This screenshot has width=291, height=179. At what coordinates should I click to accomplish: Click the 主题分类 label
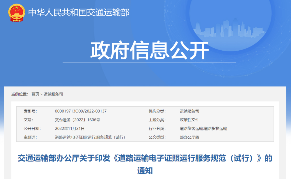tap(157, 120)
